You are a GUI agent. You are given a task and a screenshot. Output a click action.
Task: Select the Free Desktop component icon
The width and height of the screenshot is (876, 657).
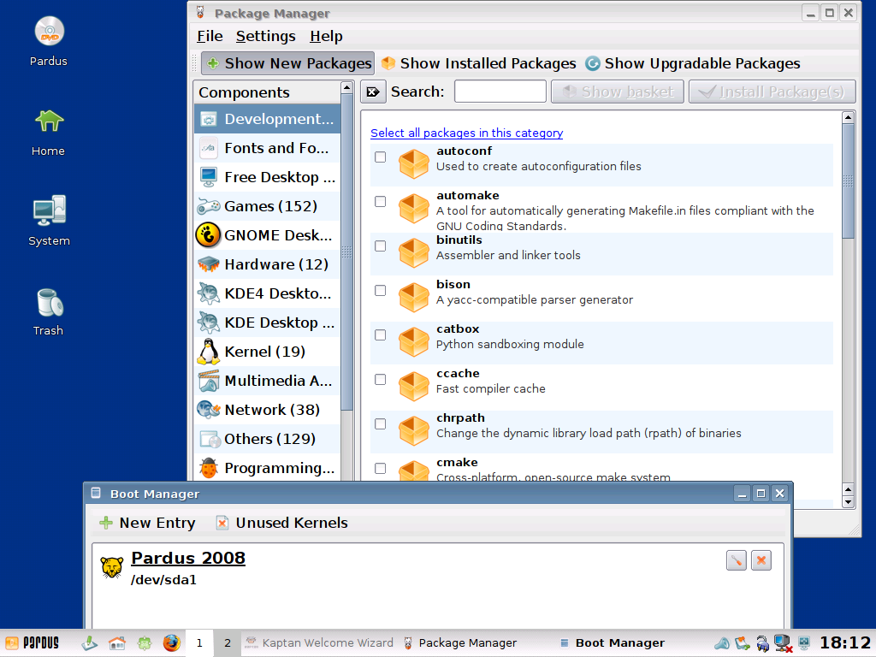point(209,177)
